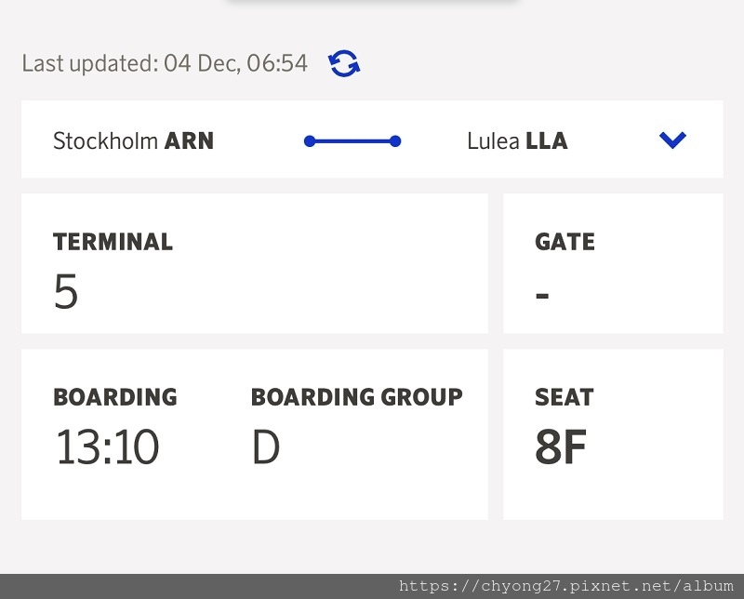Screen dimensions: 744x599
Task: Tap the Boarding Group D value
Action: 266,446
